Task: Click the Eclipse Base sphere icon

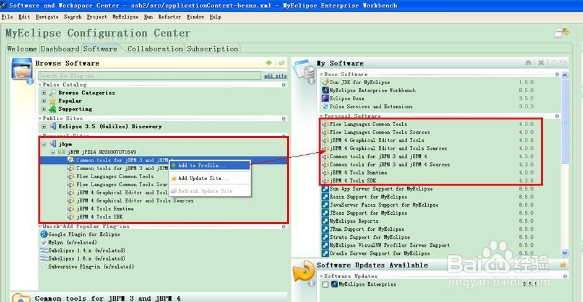Action: 326,98
